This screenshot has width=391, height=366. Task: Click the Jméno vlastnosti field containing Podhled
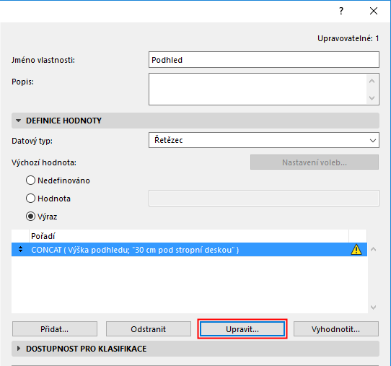tap(264, 60)
